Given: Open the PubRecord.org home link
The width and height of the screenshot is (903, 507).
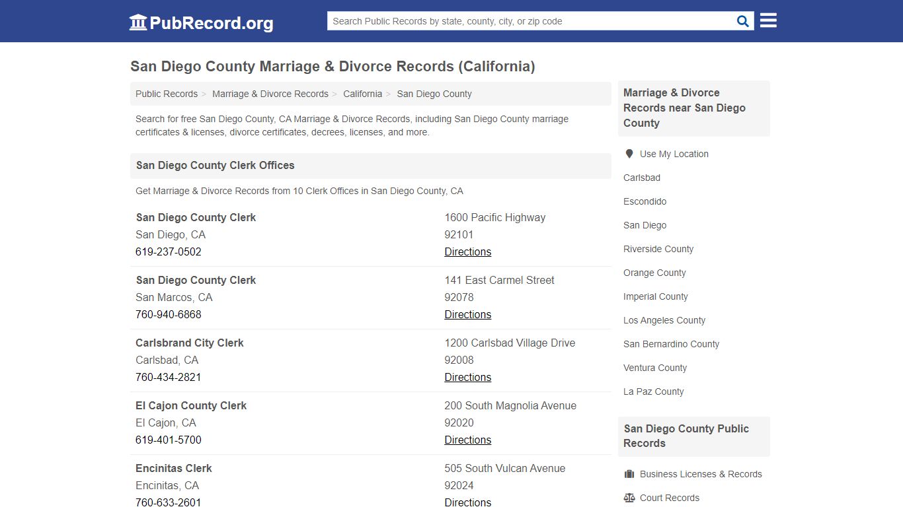Looking at the screenshot, I should click(201, 22).
